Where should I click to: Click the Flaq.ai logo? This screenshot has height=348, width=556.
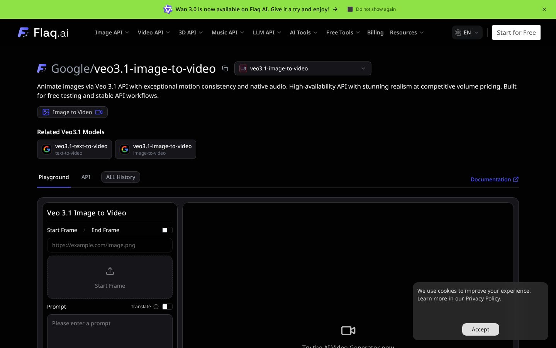click(x=43, y=32)
